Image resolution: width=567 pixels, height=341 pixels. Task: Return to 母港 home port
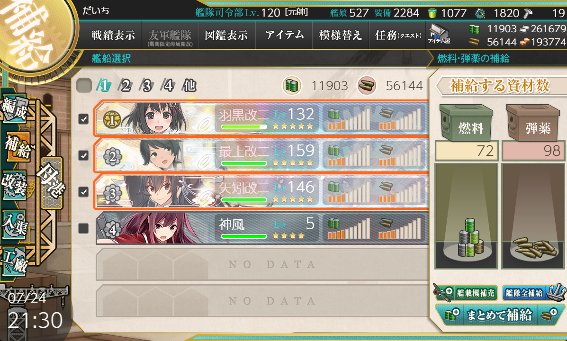[52, 183]
